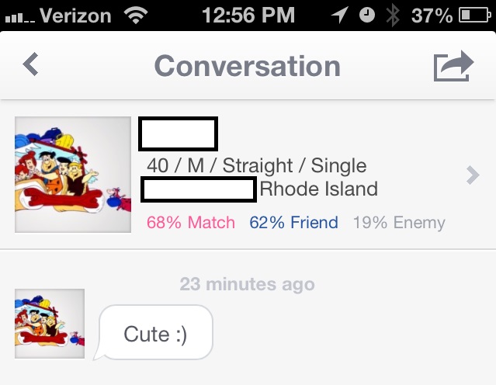This screenshot has width=496, height=385.
Task: Open profile via right chevron
Action: [473, 175]
